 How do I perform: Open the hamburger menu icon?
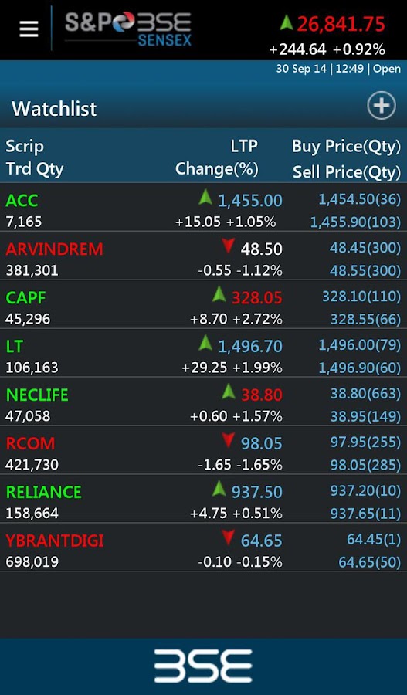[x=29, y=29]
